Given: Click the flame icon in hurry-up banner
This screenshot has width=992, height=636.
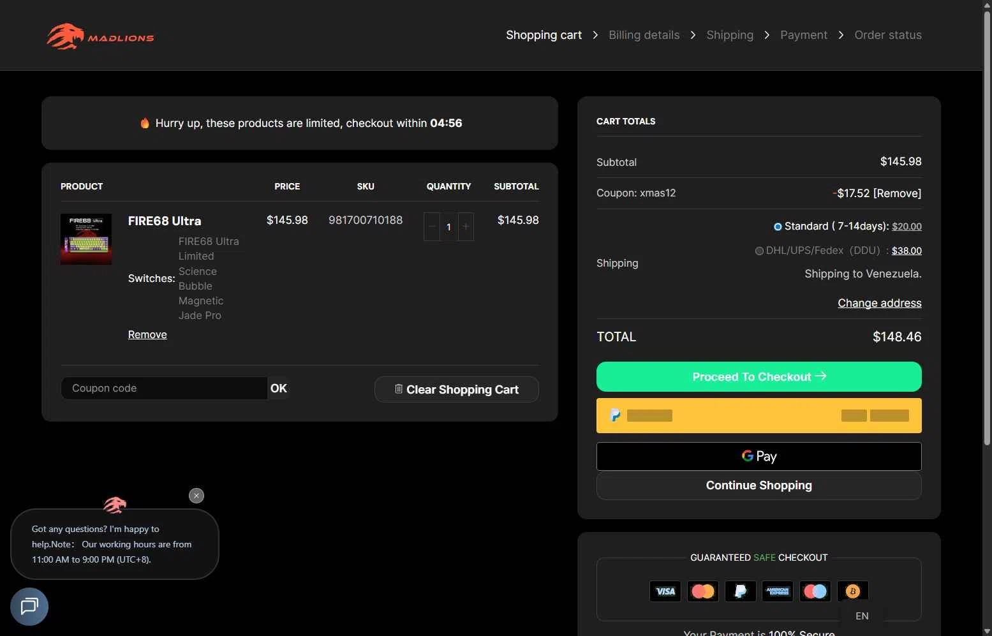Looking at the screenshot, I should tap(145, 123).
